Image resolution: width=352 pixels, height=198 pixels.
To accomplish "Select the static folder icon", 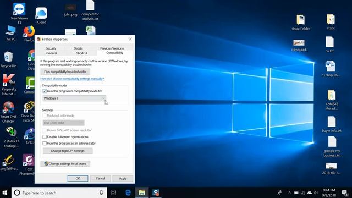I will point(331,20).
